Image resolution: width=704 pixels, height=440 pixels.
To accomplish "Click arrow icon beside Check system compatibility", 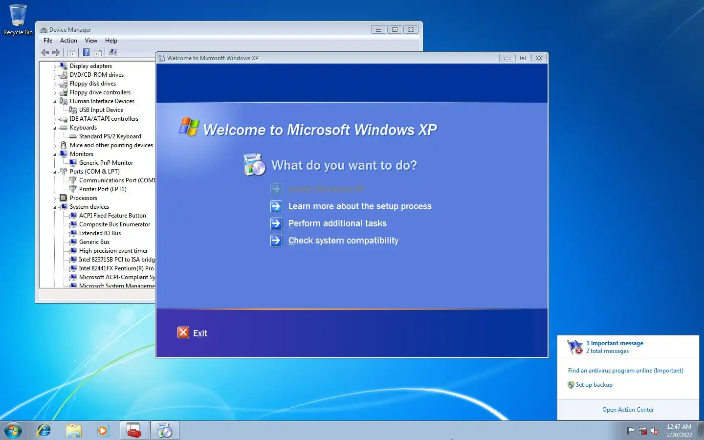I will (276, 241).
